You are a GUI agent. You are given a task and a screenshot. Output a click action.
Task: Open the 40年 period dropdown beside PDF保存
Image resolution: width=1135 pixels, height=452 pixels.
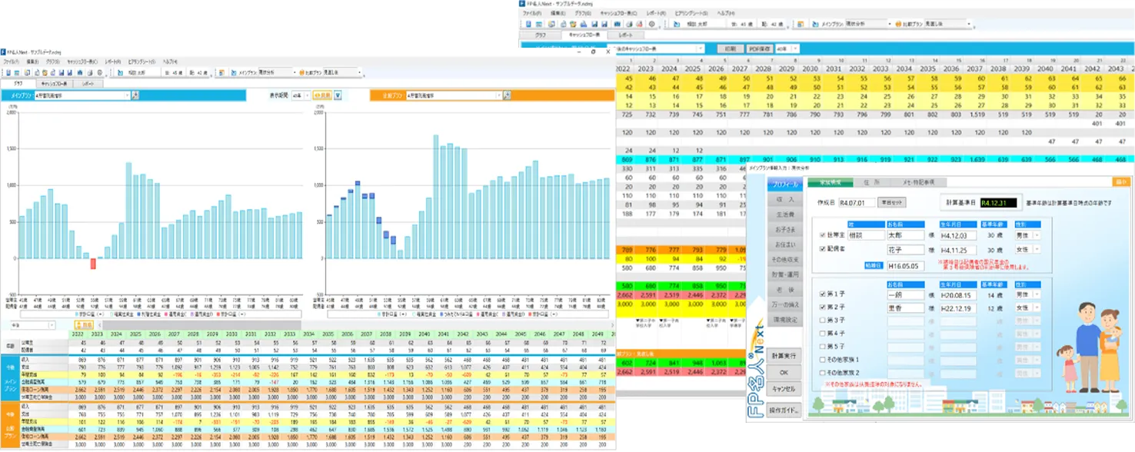coord(796,48)
